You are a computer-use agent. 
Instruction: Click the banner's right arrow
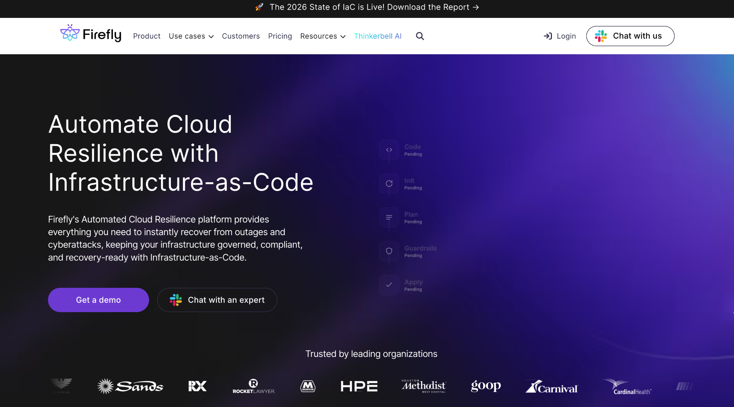coord(476,7)
